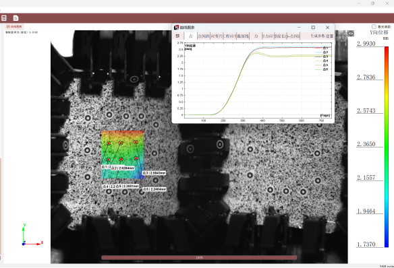Click the legend value 2.5743

pyautogui.click(x=366, y=111)
